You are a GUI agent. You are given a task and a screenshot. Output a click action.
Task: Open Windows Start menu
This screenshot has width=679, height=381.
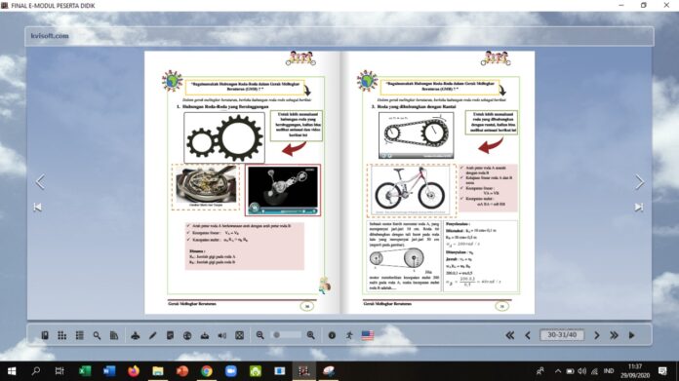click(x=12, y=371)
